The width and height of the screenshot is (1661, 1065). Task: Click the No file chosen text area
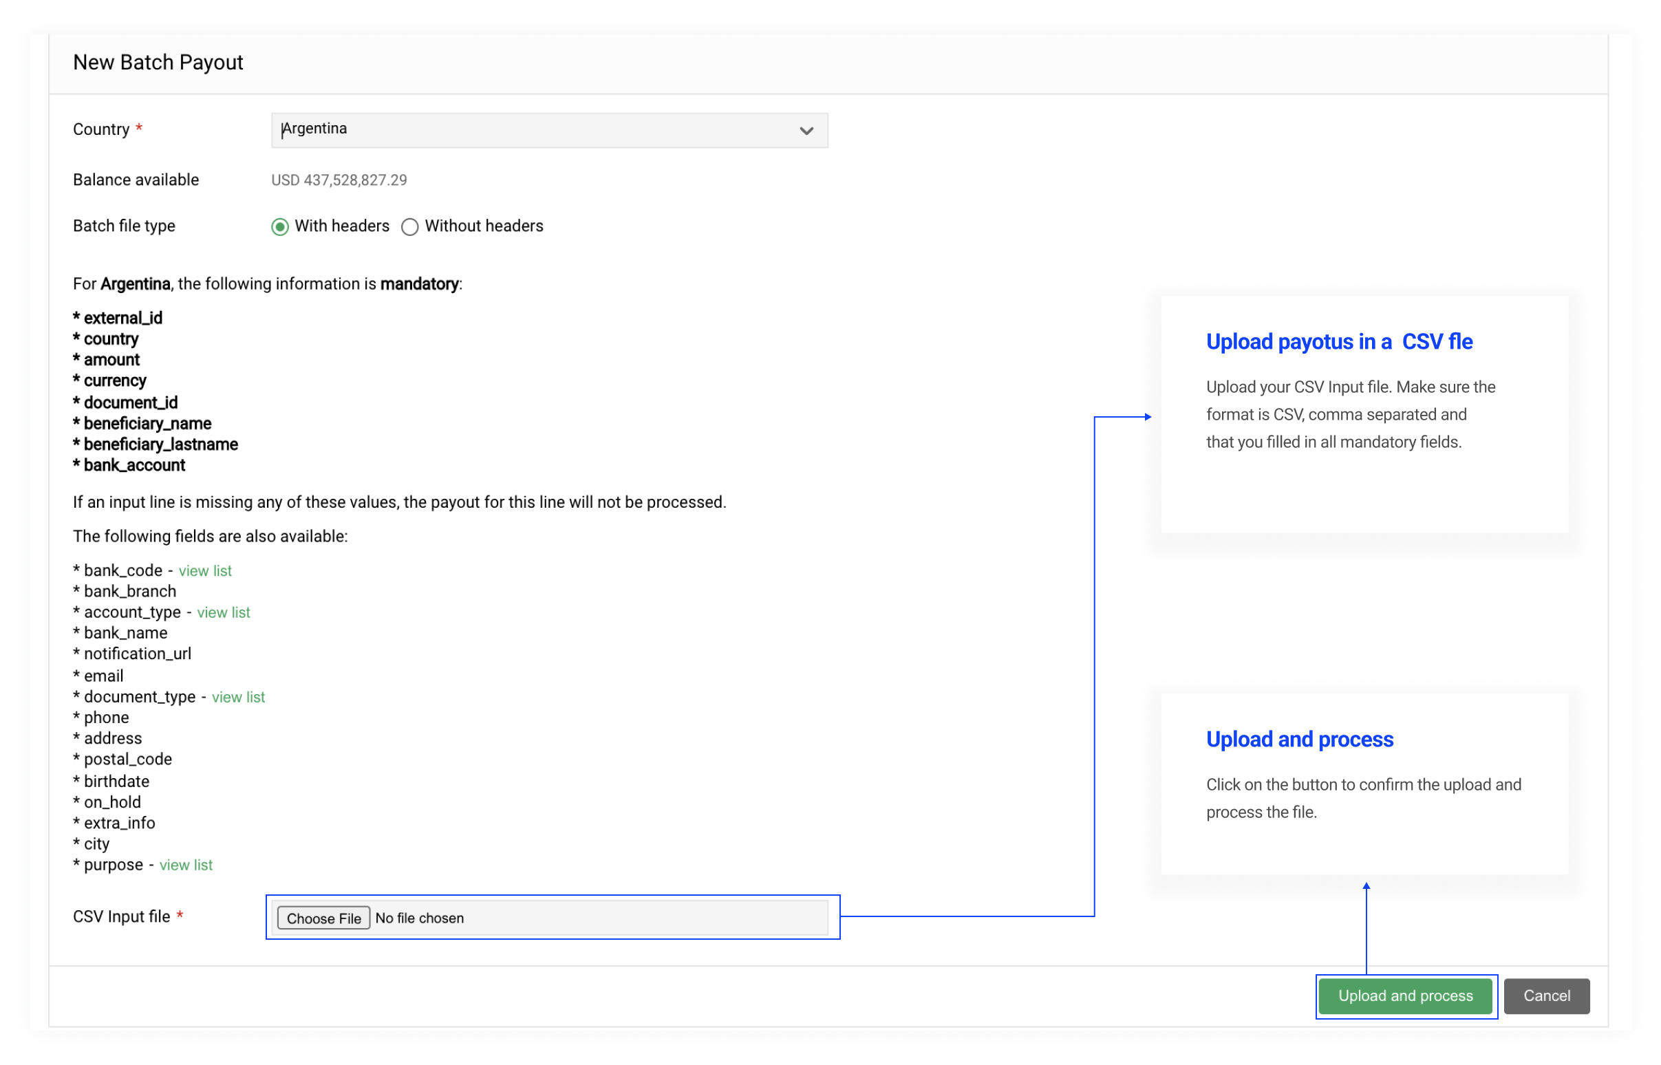coord(420,918)
